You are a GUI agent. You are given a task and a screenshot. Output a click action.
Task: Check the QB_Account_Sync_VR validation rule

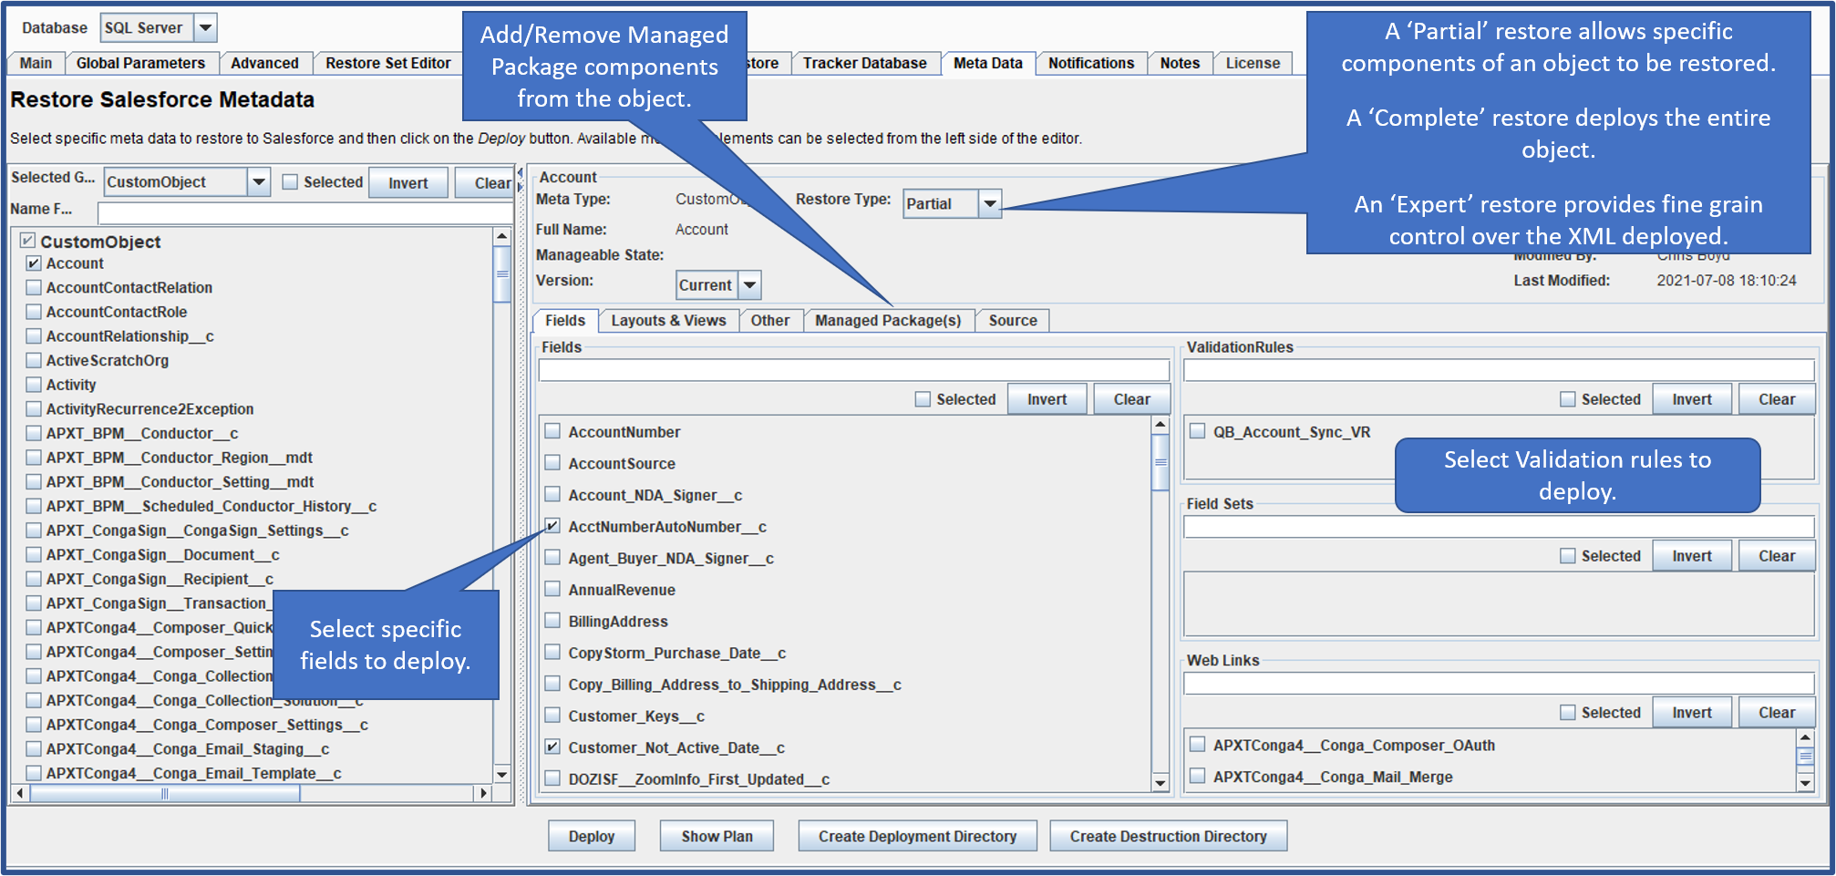1198,431
